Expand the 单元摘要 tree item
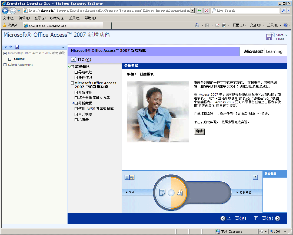The image size is (293, 235). pos(76,114)
